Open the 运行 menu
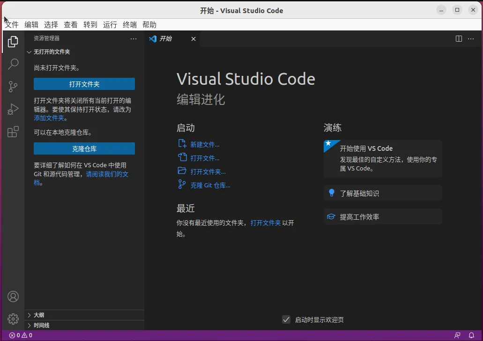This screenshot has height=341, width=483. click(x=110, y=25)
